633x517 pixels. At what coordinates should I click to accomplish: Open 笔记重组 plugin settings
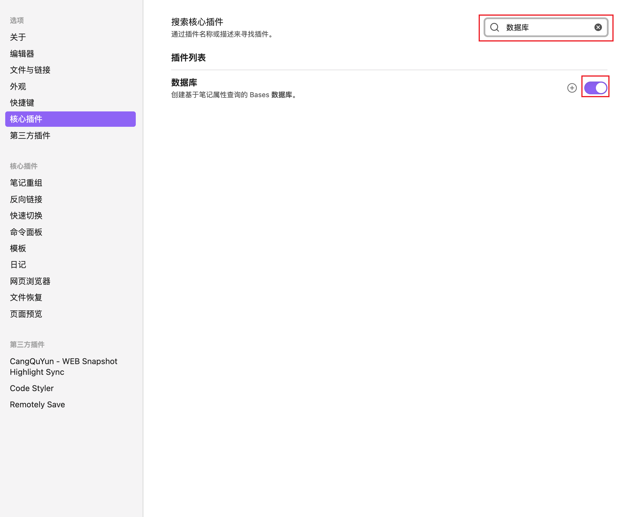tap(26, 182)
